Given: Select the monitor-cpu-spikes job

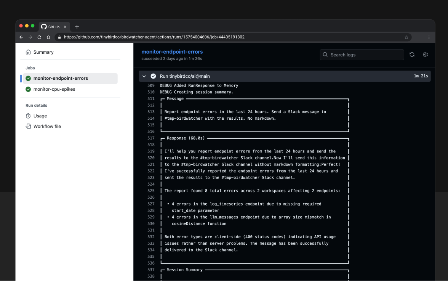Looking at the screenshot, I should tap(54, 89).
